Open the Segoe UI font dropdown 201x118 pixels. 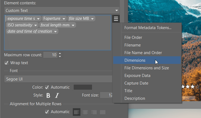tap(58, 79)
